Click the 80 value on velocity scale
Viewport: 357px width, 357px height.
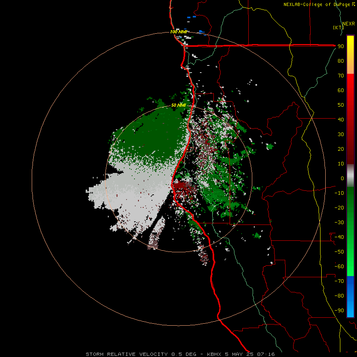click(x=341, y=61)
